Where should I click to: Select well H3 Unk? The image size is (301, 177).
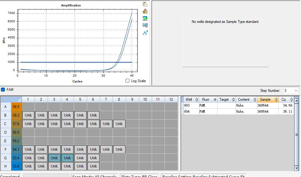(x=54, y=166)
